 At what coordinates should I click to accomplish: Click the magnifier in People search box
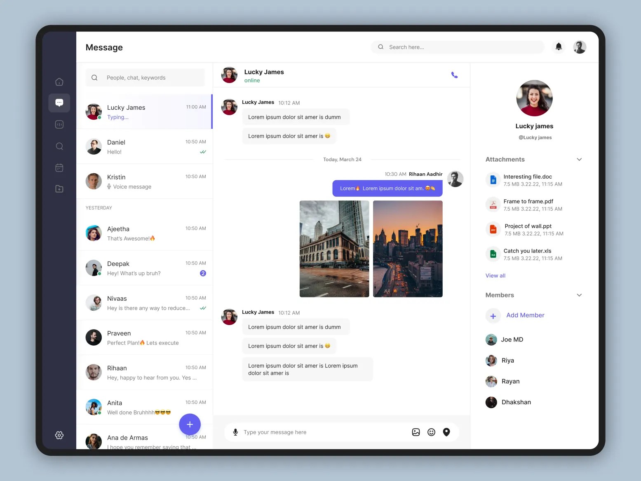pyautogui.click(x=94, y=78)
